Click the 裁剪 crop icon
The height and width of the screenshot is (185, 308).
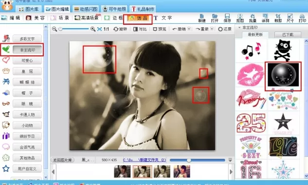pyautogui.click(x=278, y=18)
